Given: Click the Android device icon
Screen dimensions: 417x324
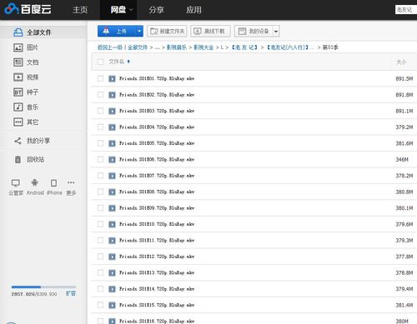Looking at the screenshot, I should coord(35,182).
